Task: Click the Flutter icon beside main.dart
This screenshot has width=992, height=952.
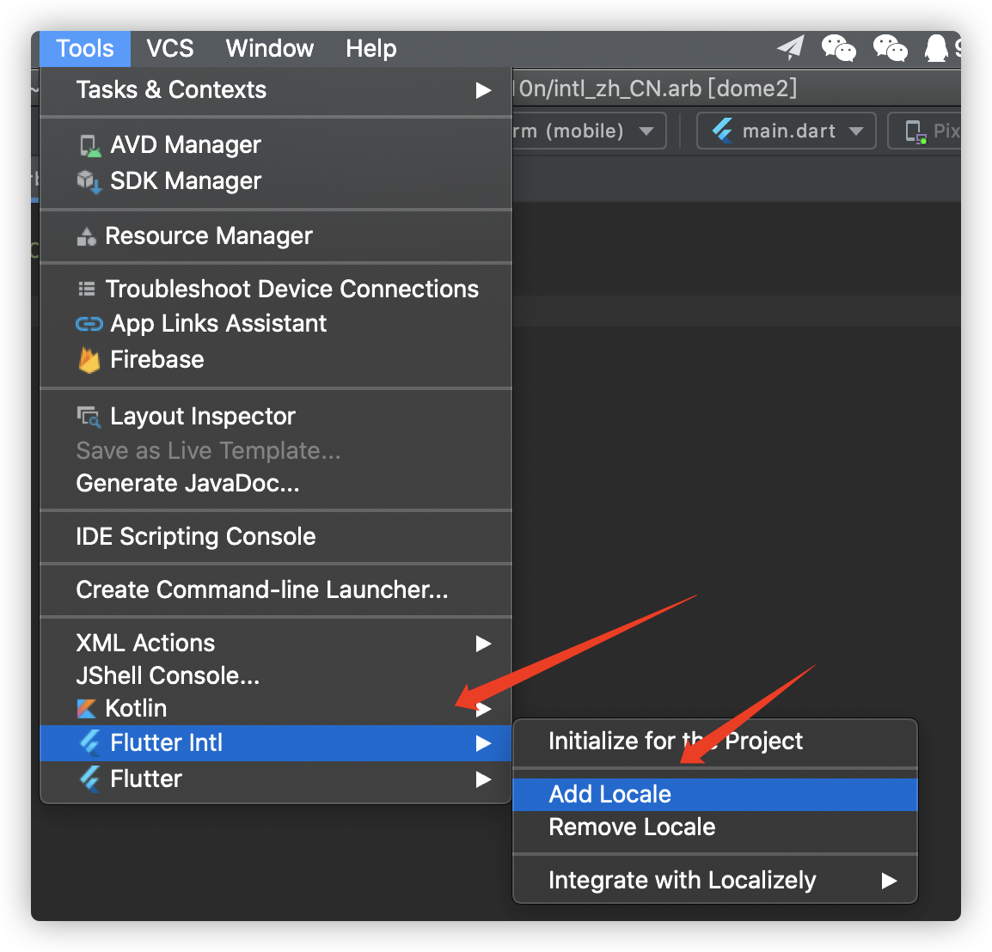Action: pyautogui.click(x=722, y=131)
